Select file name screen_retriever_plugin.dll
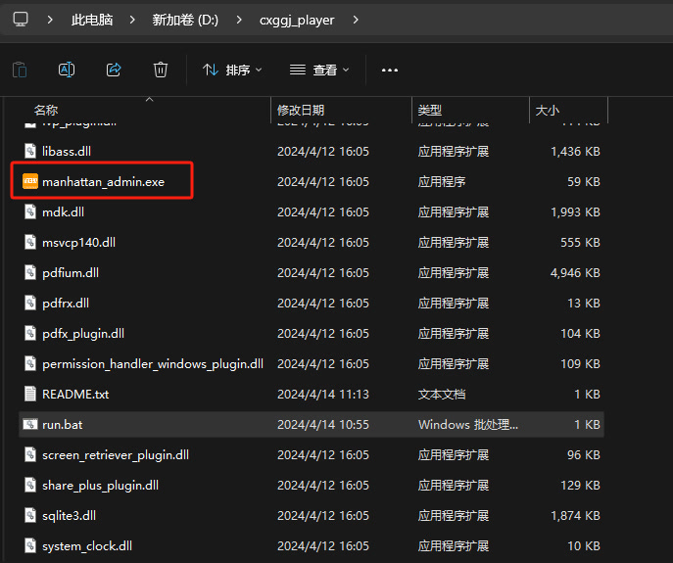The image size is (673, 563). [x=116, y=455]
